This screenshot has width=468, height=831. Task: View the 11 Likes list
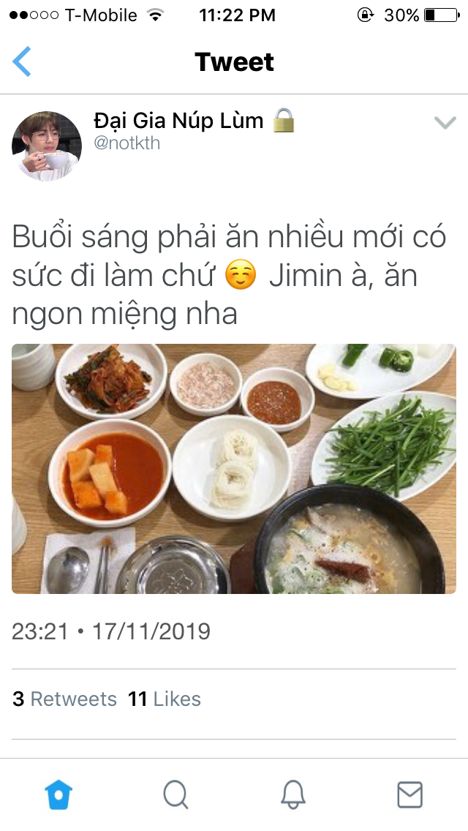[165, 699]
